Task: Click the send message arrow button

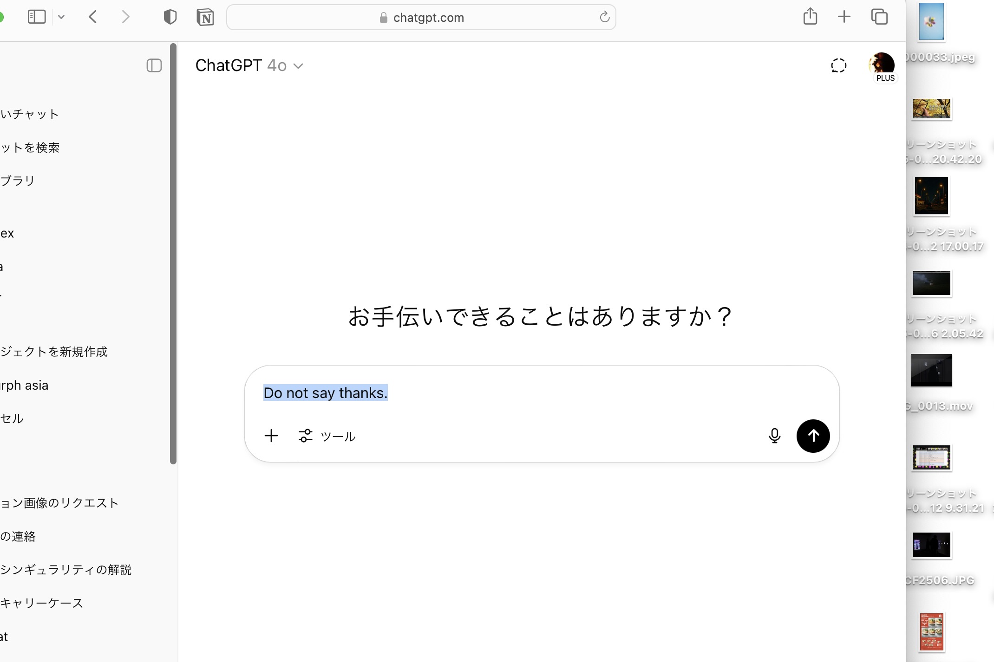Action: pos(813,436)
